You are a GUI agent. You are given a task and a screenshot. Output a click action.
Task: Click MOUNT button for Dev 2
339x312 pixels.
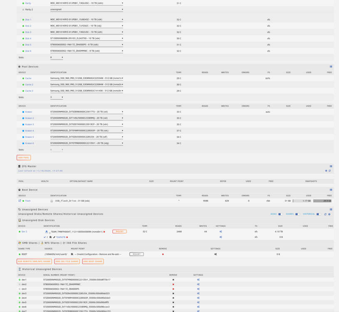click(119, 232)
